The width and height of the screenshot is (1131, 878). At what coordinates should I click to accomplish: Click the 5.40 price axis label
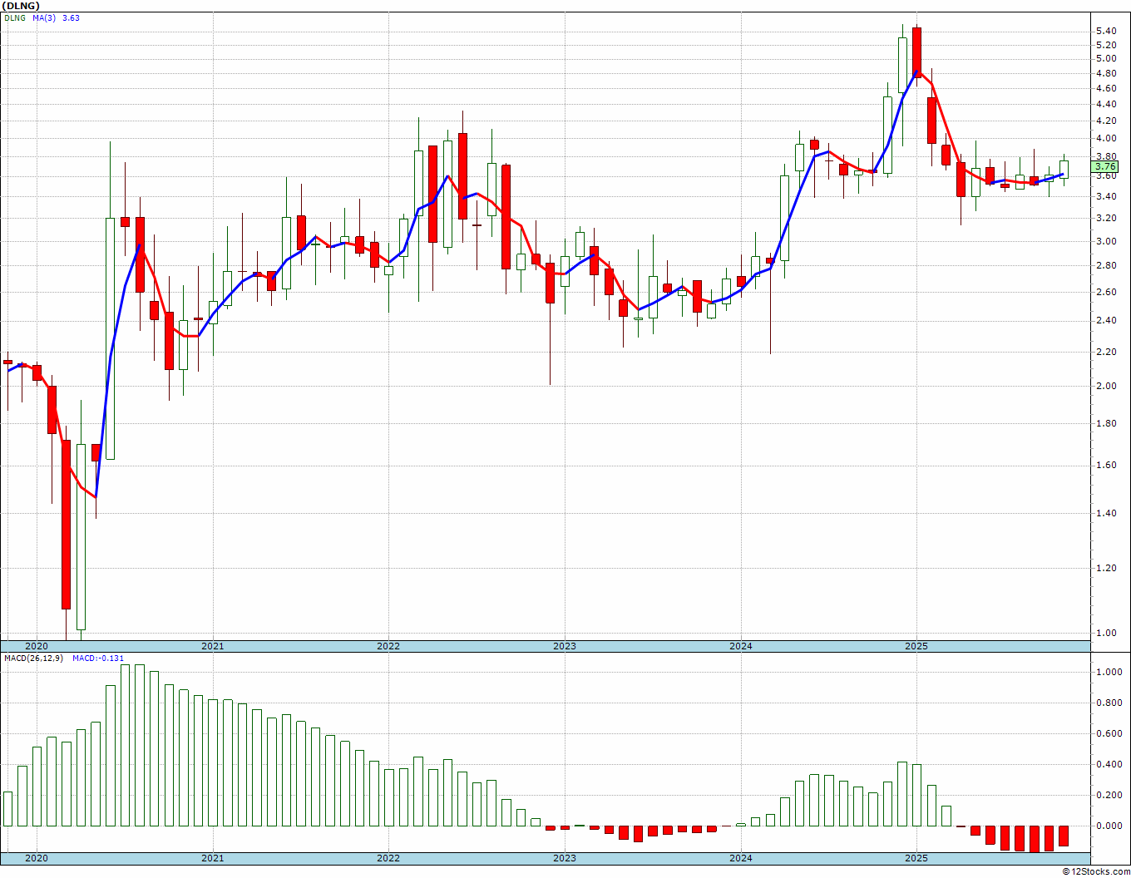coord(1106,32)
